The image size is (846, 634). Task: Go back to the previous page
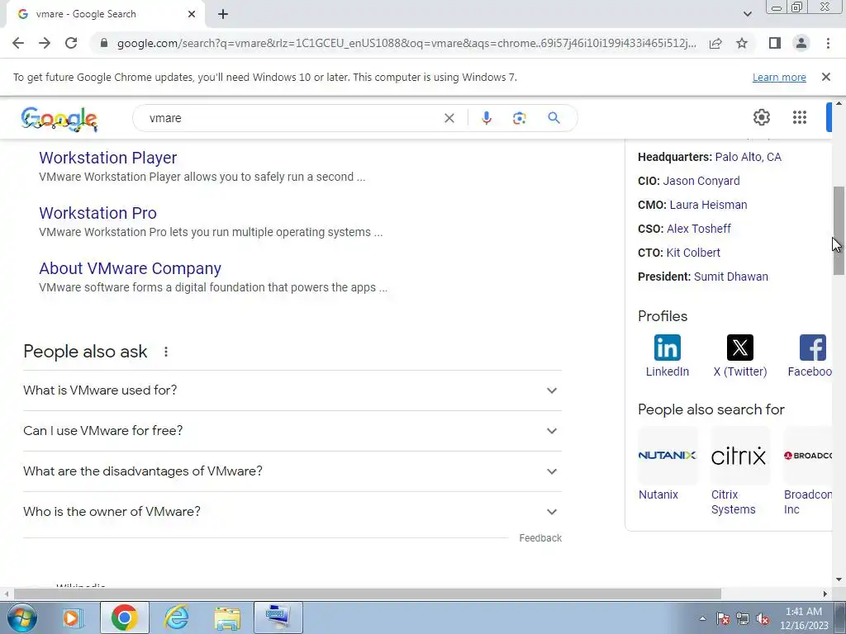pyautogui.click(x=18, y=43)
